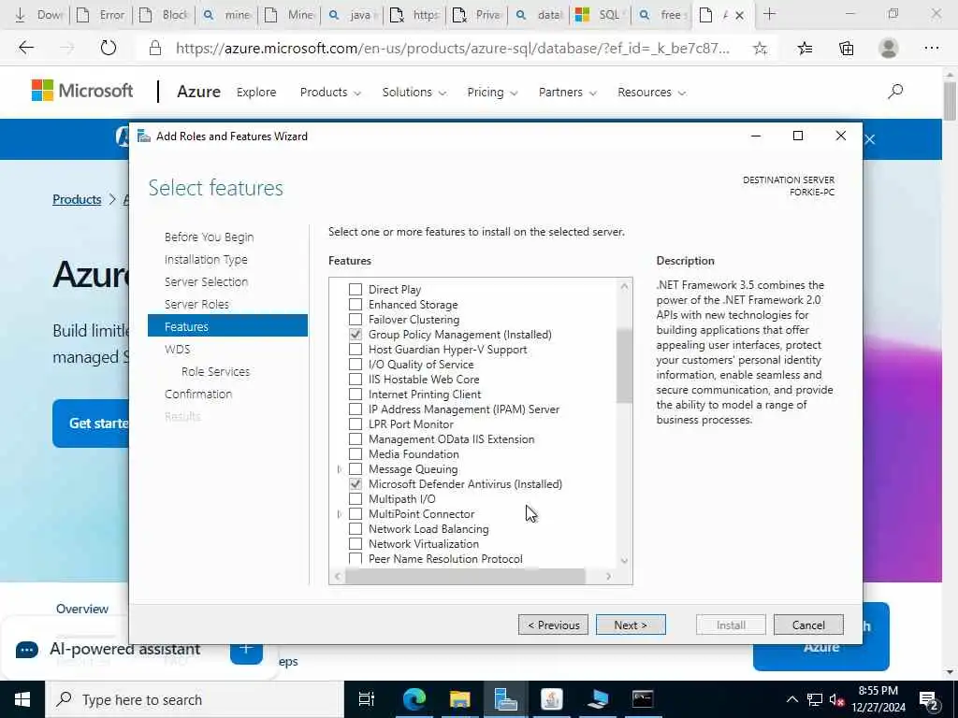Image resolution: width=958 pixels, height=718 pixels.
Task: Switch to Server Manager taskbar icon
Action: pos(505,699)
